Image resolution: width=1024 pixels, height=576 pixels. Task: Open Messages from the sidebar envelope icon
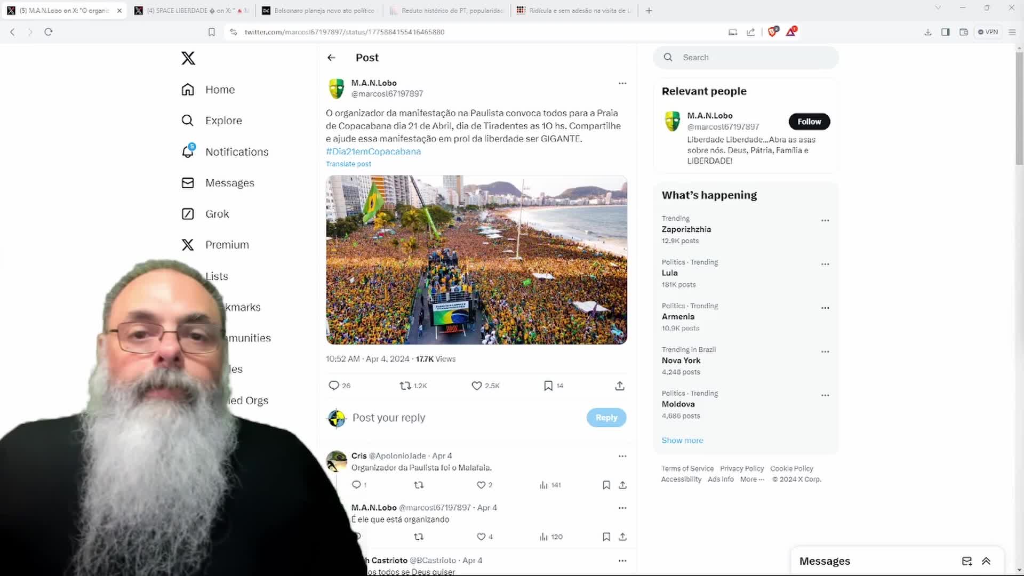point(229,182)
